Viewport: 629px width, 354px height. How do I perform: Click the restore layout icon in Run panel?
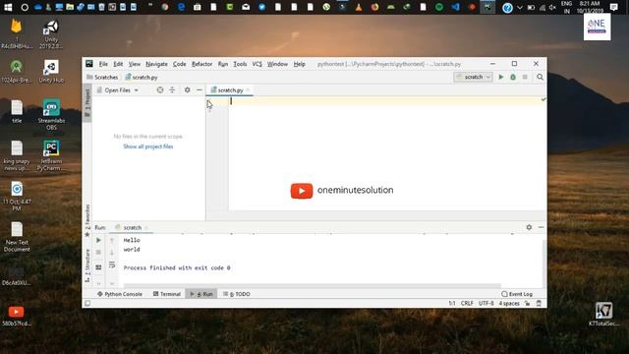[x=98, y=267]
